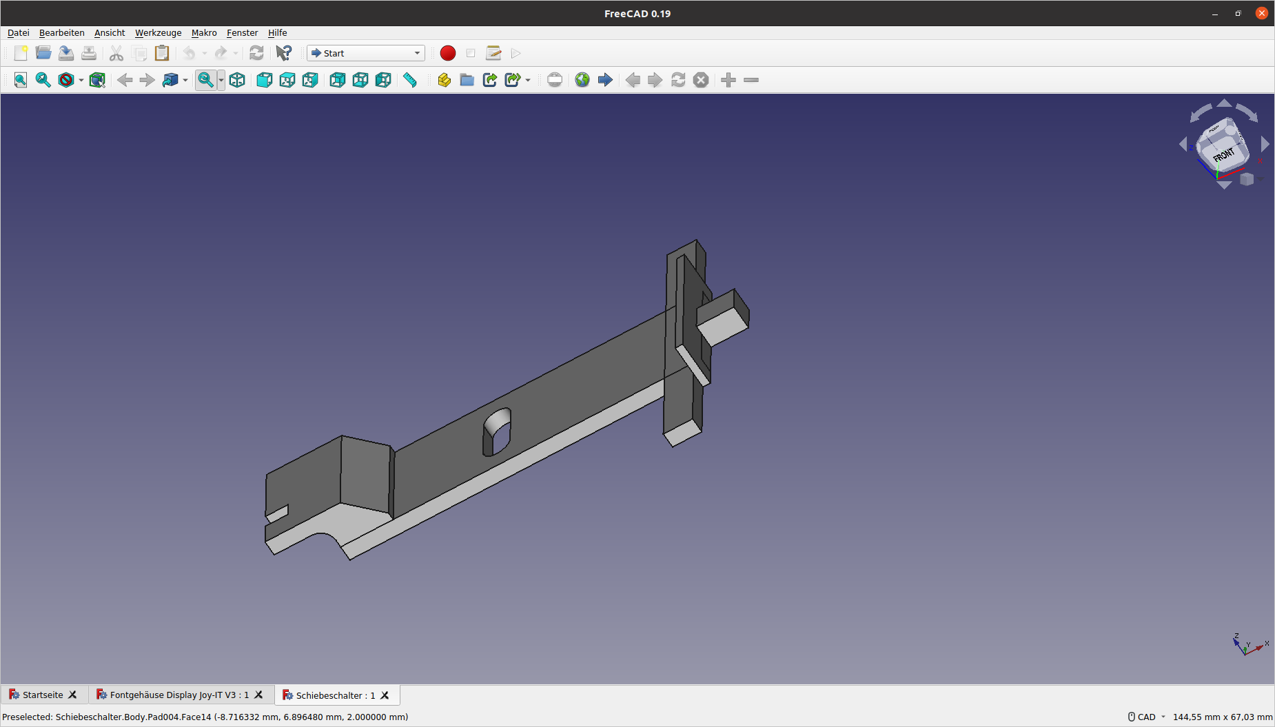Toggle the zoom sync view button

205,80
